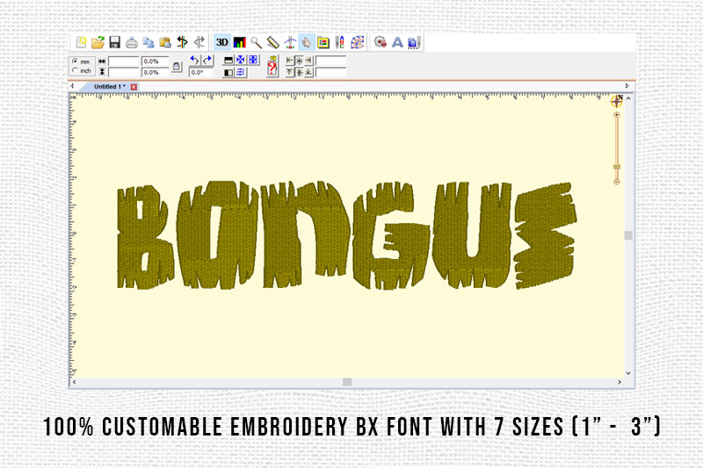Toggle the 3D view button
The image size is (703, 468).
[x=222, y=42]
